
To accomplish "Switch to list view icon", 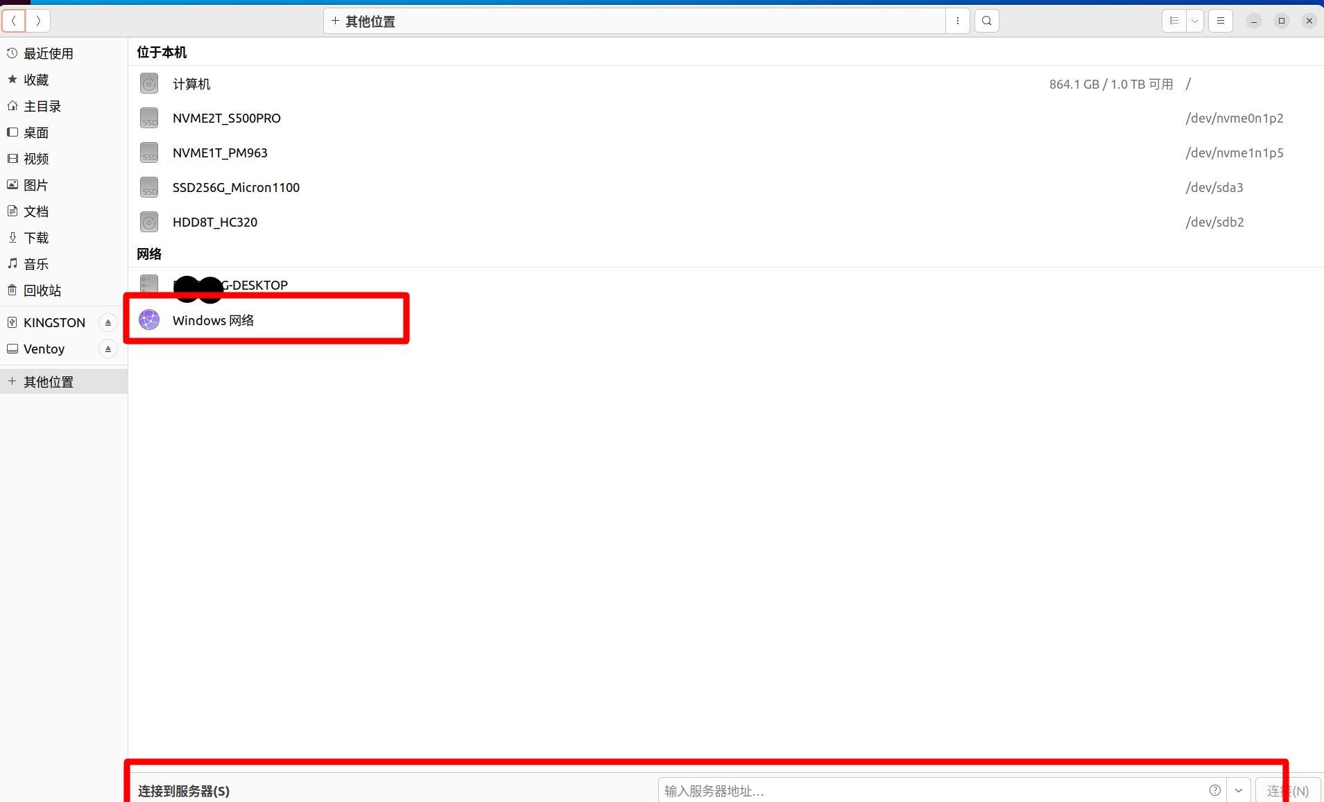I will (1174, 21).
